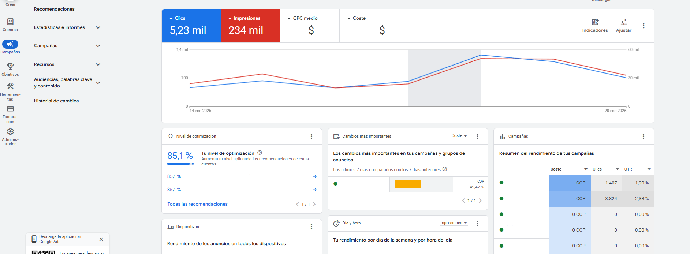The width and height of the screenshot is (690, 254).
Task: Click the orange bar in Cambios más importantes
Action: coord(408,184)
